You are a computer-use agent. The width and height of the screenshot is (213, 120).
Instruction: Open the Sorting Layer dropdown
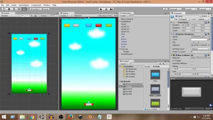(x=200, y=49)
